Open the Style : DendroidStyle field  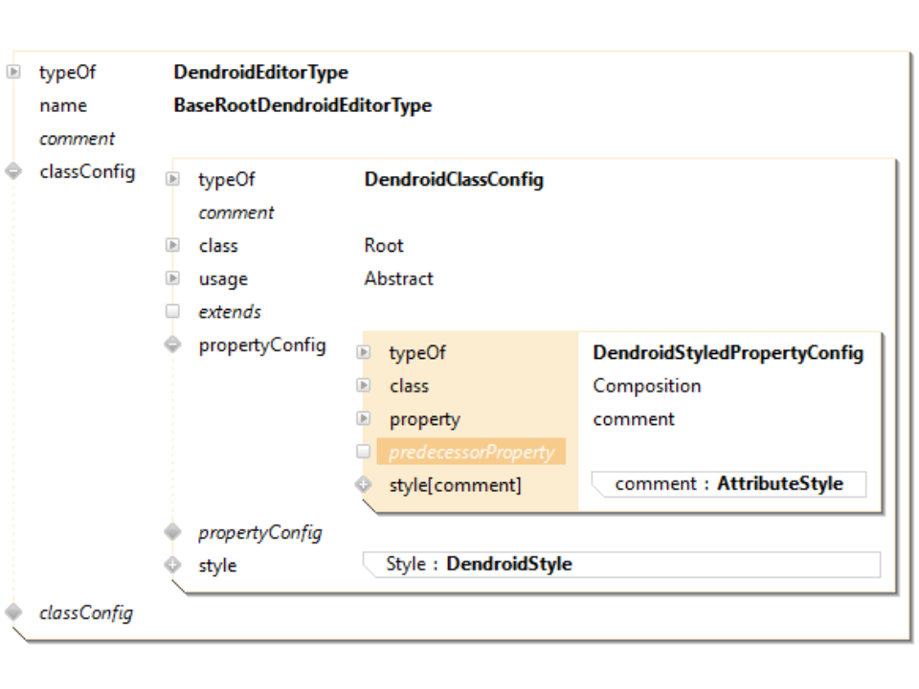(x=620, y=565)
